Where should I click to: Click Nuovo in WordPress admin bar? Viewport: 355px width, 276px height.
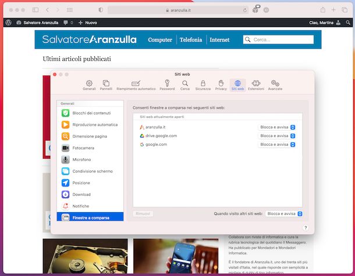pos(88,23)
